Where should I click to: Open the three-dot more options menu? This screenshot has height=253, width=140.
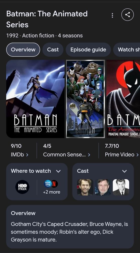click(112, 15)
